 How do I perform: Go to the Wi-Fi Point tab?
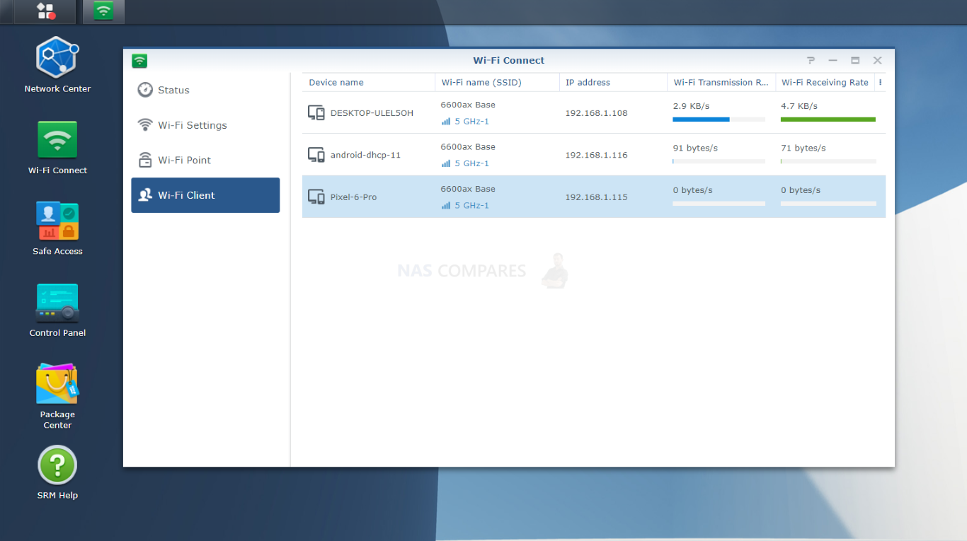coord(205,160)
